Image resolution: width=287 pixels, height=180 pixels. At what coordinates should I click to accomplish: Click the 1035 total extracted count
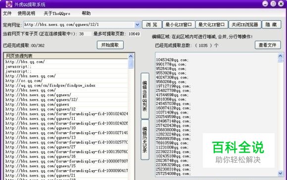click(203, 45)
